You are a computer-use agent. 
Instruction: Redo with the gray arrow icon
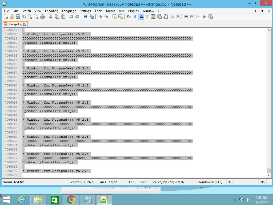[x=77, y=17]
